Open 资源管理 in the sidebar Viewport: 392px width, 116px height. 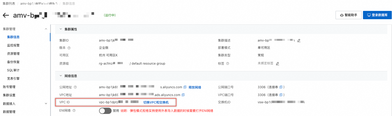(x=13, y=54)
